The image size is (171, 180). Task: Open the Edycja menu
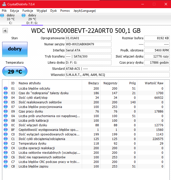pos(15,11)
